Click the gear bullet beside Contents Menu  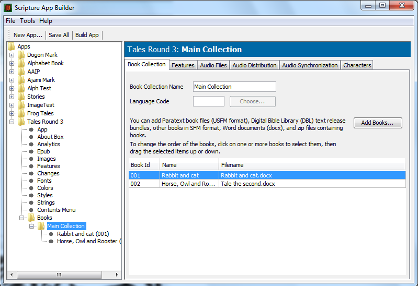coord(31,210)
